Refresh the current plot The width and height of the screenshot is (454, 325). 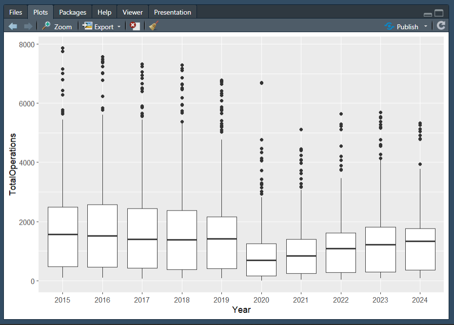[441, 26]
